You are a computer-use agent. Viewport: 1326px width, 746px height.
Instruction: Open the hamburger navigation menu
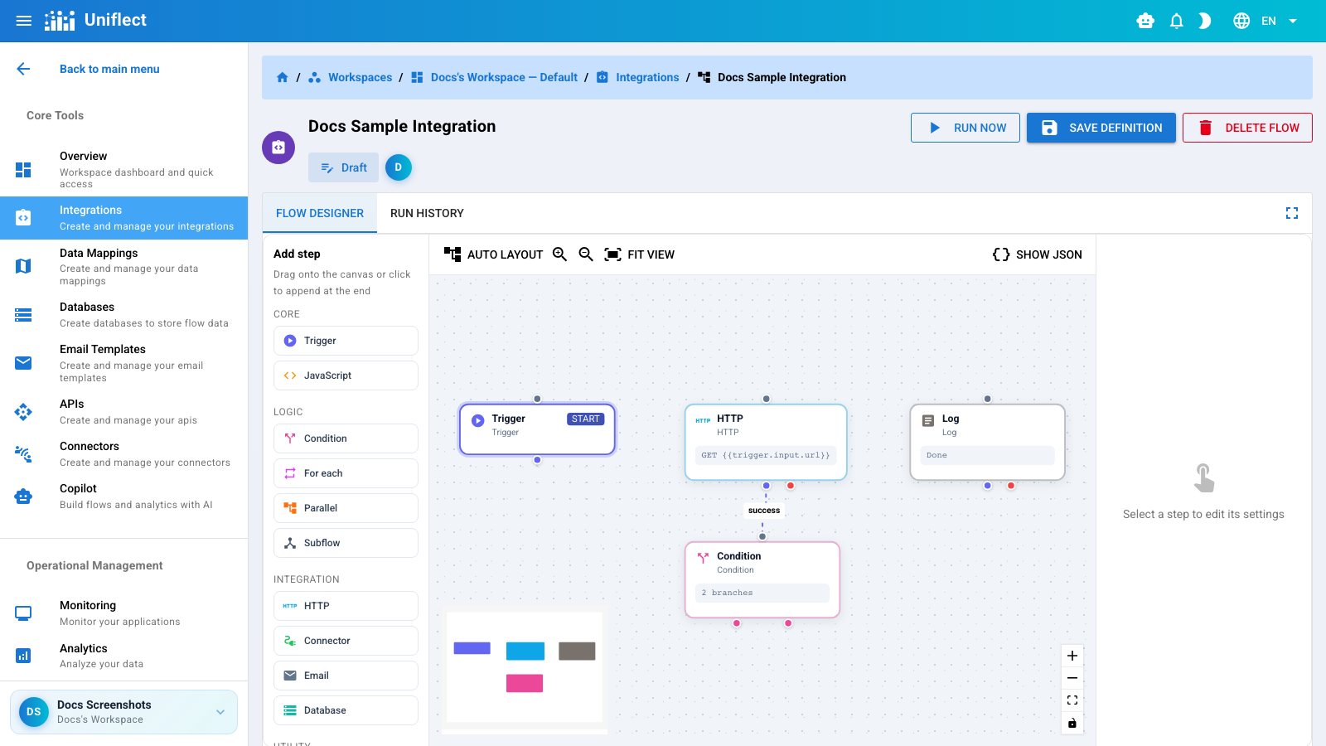pos(24,21)
